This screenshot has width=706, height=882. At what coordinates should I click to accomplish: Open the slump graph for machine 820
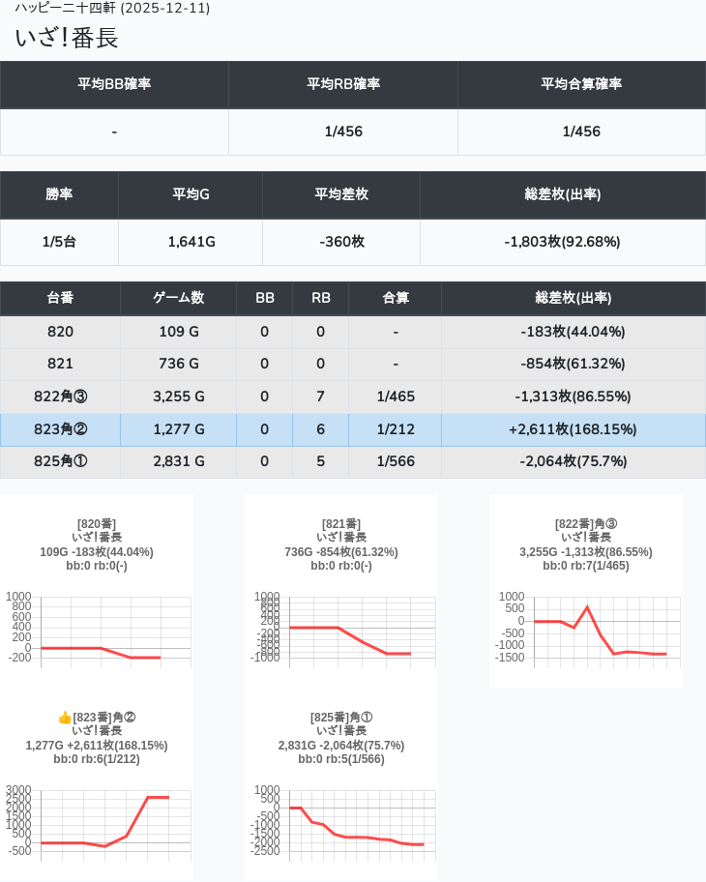pos(97,631)
